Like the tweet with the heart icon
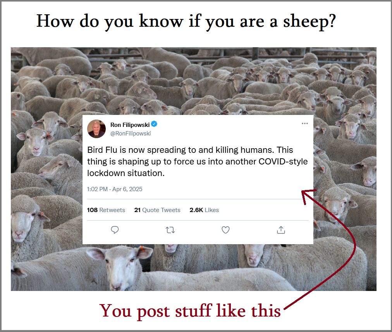This screenshot has width=392, height=332. pos(225,230)
